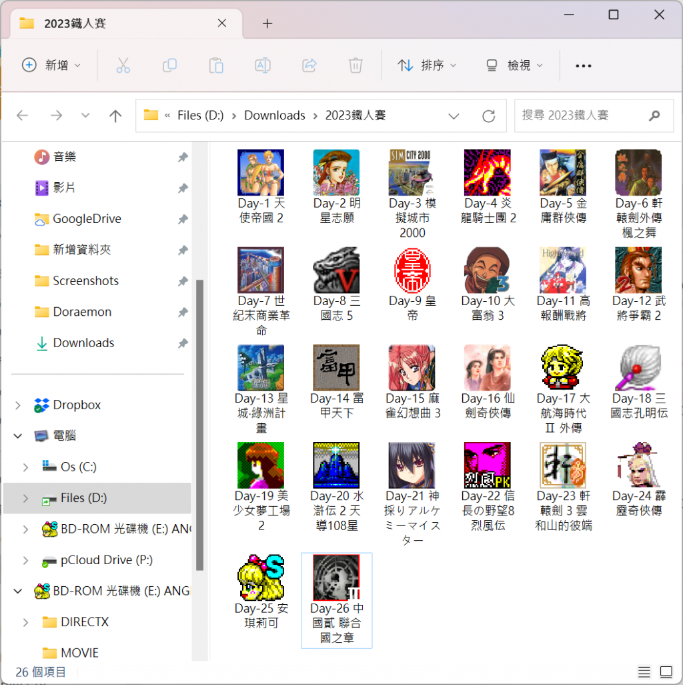Select the Day-16 仙劍奇俠傳 thumbnail
This screenshot has width=683, height=685.
click(488, 382)
